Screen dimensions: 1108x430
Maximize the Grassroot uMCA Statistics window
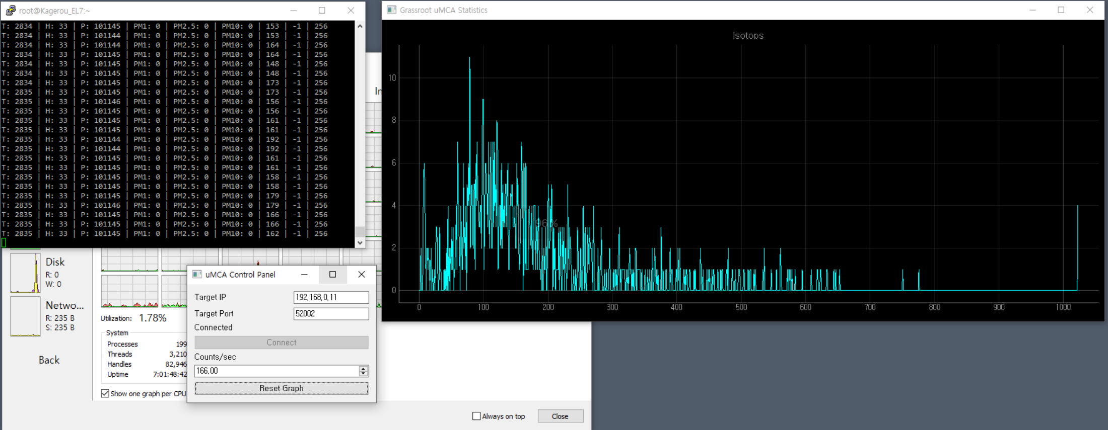point(1061,10)
